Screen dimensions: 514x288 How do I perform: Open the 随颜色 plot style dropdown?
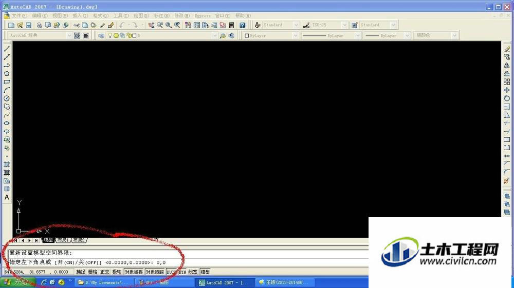point(454,35)
